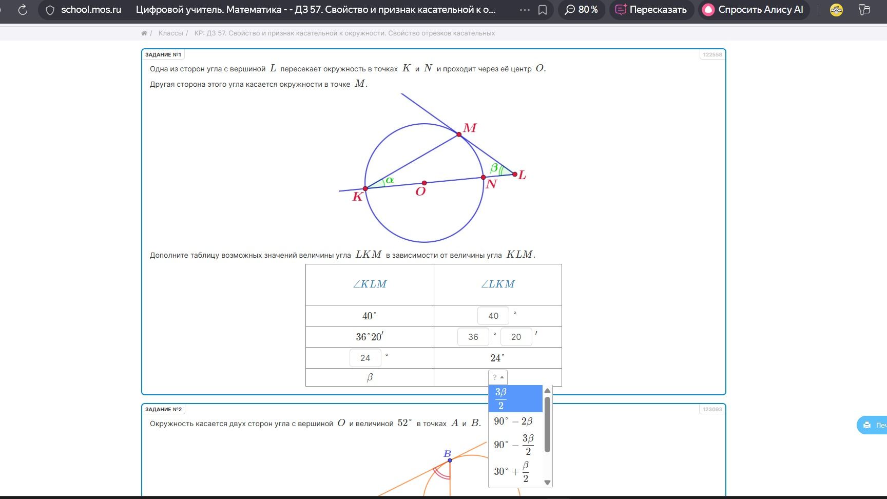Toggle the '?' answer dropdown for β row
Screen dimensions: 887x499
tap(498, 377)
